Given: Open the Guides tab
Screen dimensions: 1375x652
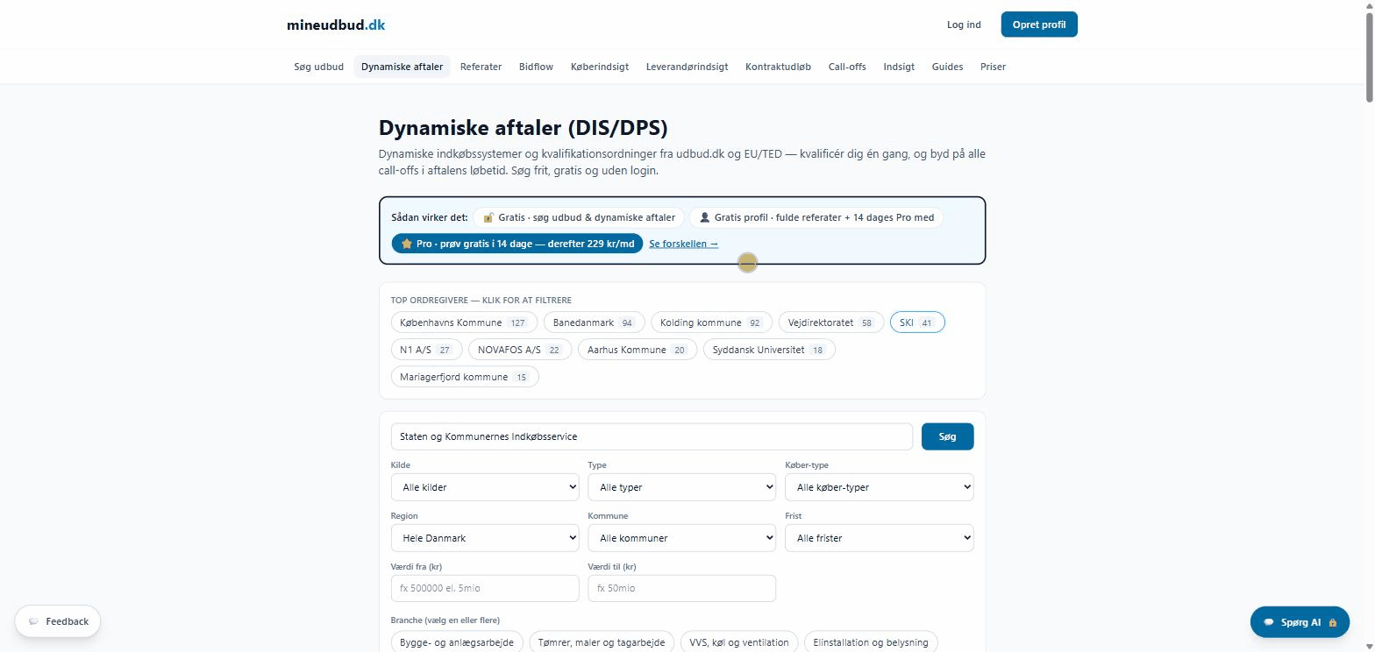Looking at the screenshot, I should (x=947, y=67).
